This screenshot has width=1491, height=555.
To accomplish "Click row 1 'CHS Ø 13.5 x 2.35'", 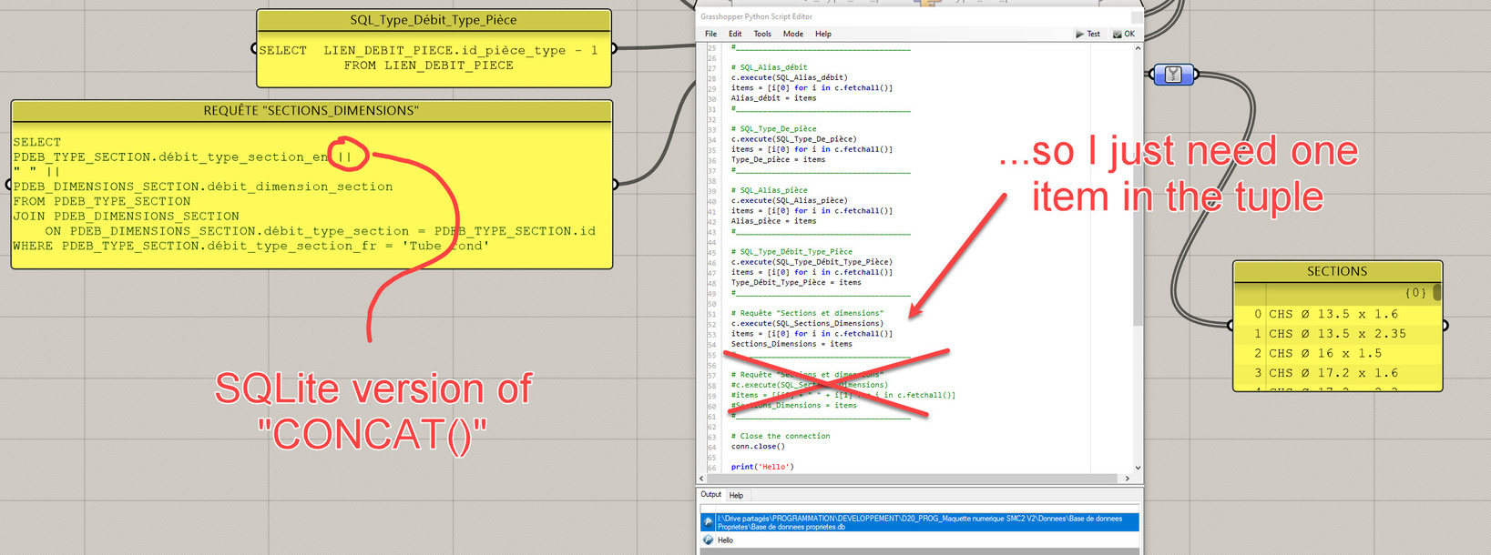I will click(1337, 334).
